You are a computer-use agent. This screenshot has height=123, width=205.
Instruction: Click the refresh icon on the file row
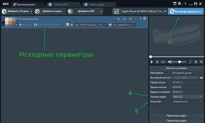click(x=118, y=19)
